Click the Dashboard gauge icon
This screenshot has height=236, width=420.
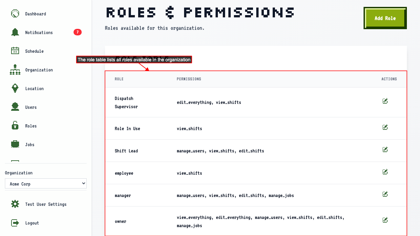coord(15,14)
